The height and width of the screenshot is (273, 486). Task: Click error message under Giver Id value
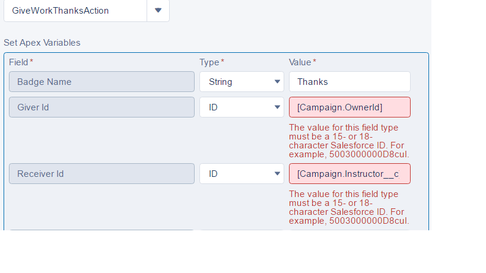tap(349, 141)
